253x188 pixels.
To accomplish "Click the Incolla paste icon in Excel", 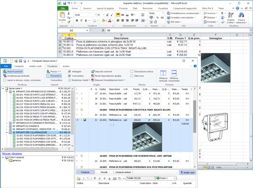I will click(x=62, y=15).
